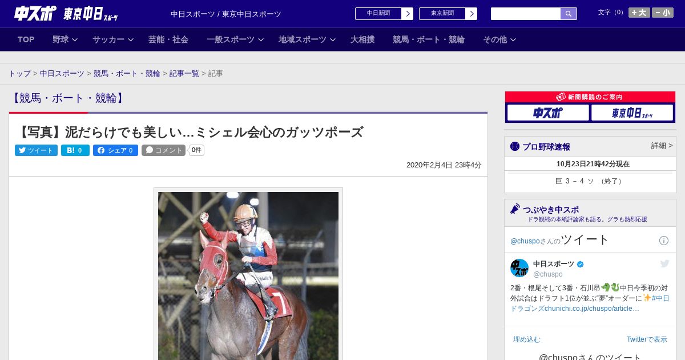Share article with the ツイート button
Image resolution: width=685 pixels, height=360 pixels.
pos(36,150)
